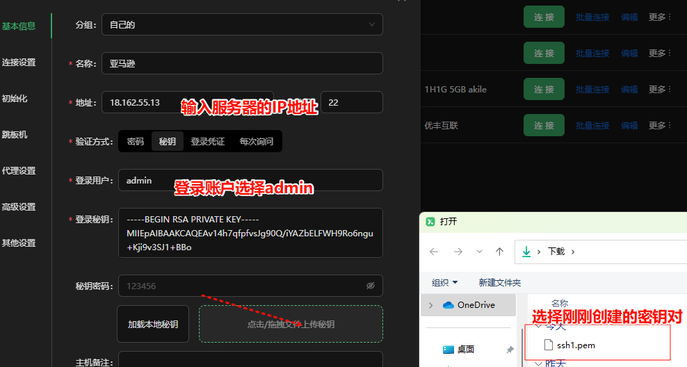Open the 桌面 desktop folder icon
Image resolution: width=687 pixels, height=367 pixels.
[448, 349]
